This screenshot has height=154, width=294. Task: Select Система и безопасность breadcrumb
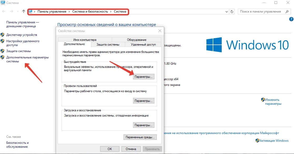90,12
